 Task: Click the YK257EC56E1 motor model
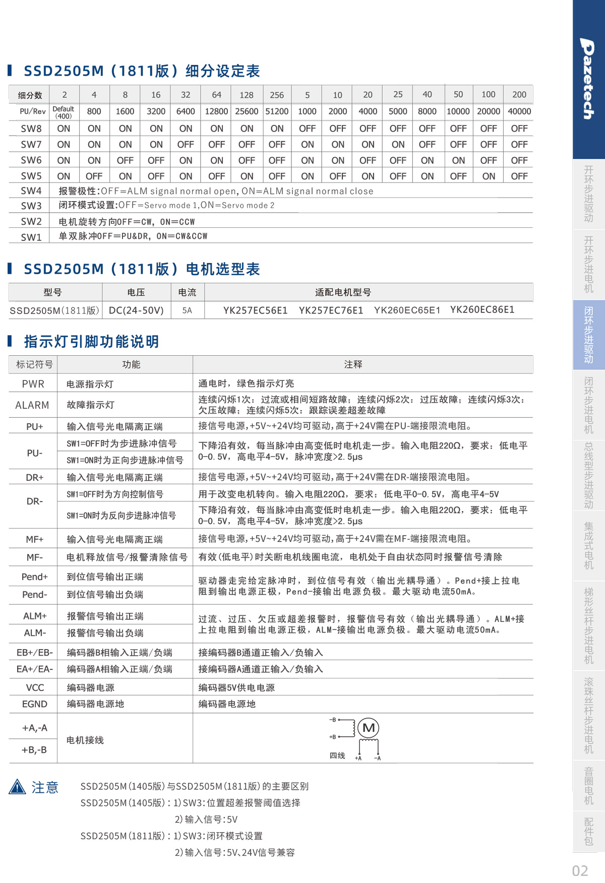255,310
